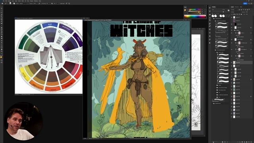Hide the bottom-most layer via its eye
The height and width of the screenshot is (143, 254).
click(x=232, y=116)
